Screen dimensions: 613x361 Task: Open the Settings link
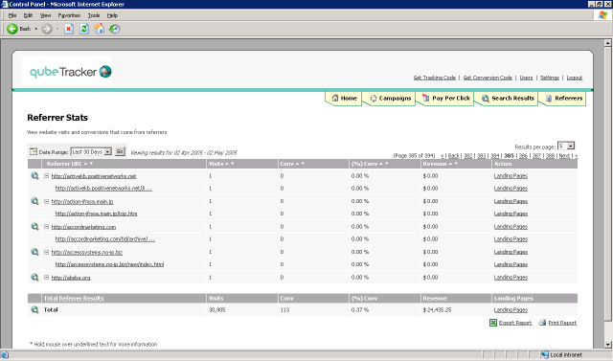tap(550, 78)
